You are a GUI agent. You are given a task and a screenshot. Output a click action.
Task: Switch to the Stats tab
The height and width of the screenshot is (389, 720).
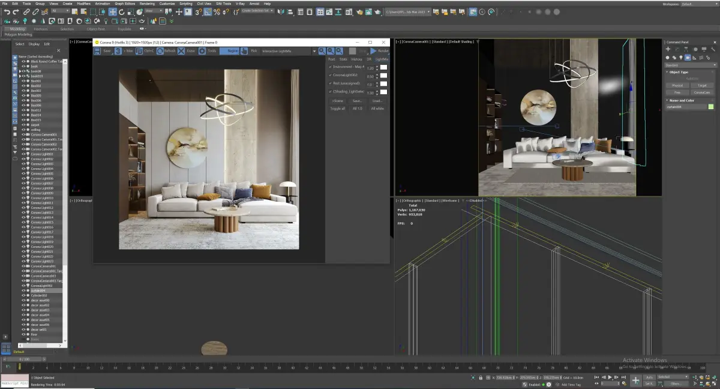click(343, 59)
